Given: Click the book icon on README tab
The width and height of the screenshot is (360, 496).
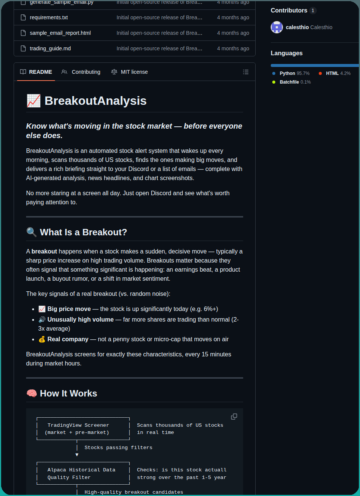Looking at the screenshot, I should (23, 72).
